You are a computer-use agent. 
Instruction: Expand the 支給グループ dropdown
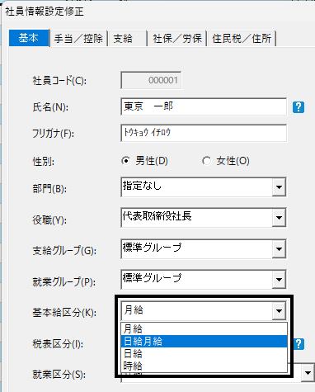[x=279, y=249]
